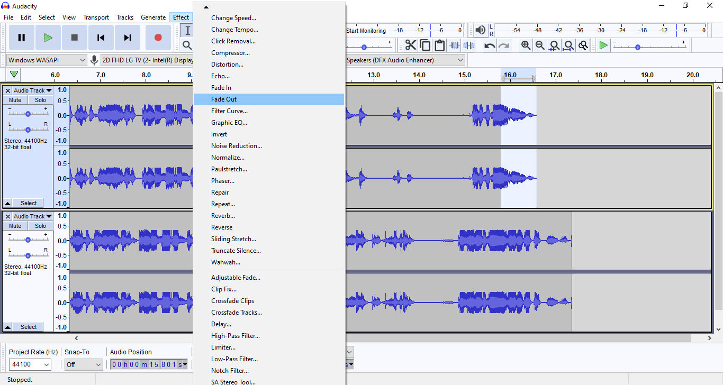Image resolution: width=723 pixels, height=385 pixels.
Task: Click the Zoom Out magnifier icon
Action: pos(540,45)
